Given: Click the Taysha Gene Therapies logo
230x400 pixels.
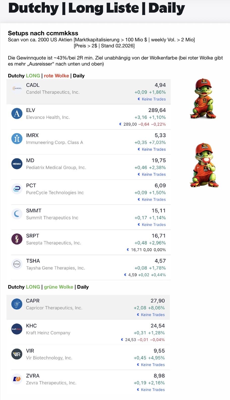Looking at the screenshot, I should click(x=17, y=264).
